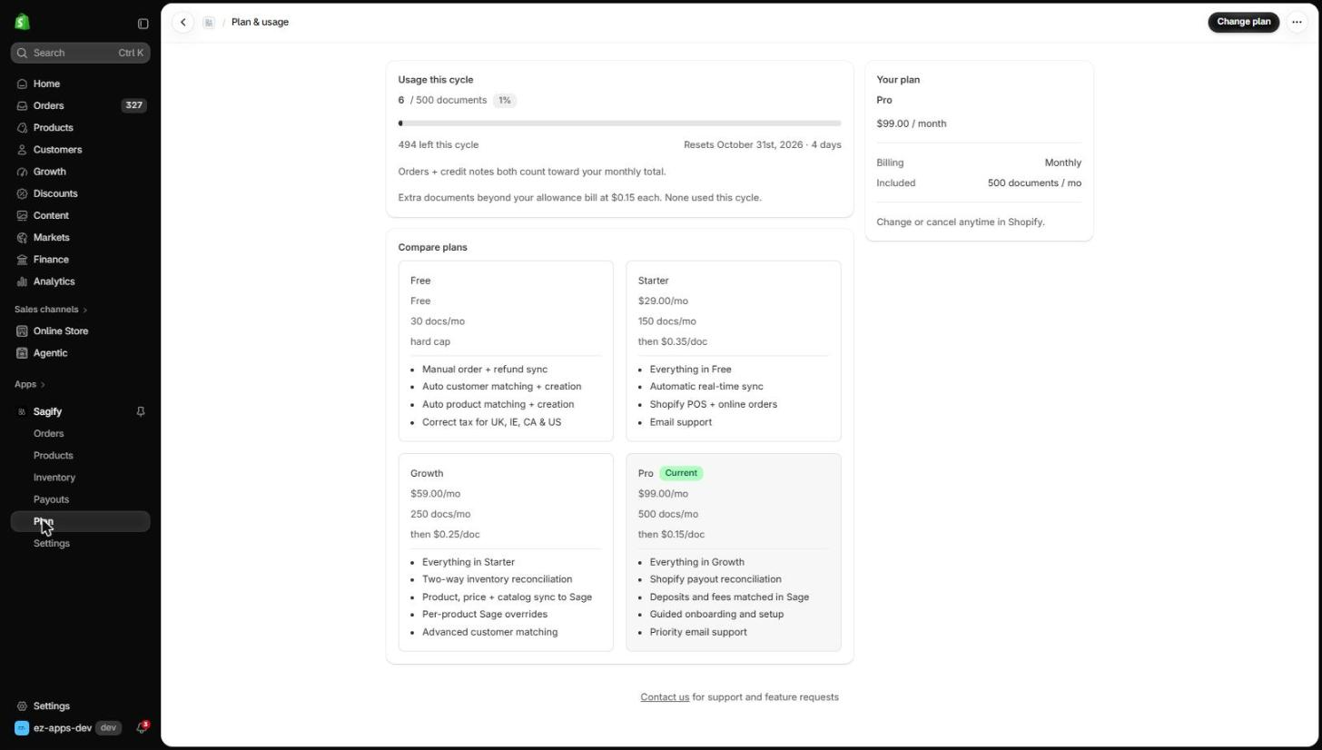Image resolution: width=1322 pixels, height=750 pixels.
Task: Click the Shopify logo icon
Action: pos(22,22)
